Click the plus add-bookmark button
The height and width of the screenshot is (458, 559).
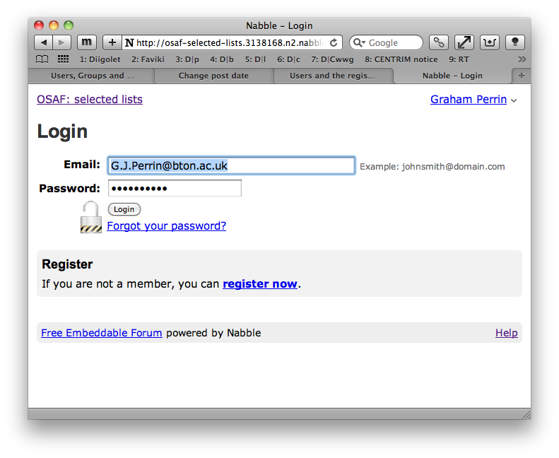coord(112,42)
